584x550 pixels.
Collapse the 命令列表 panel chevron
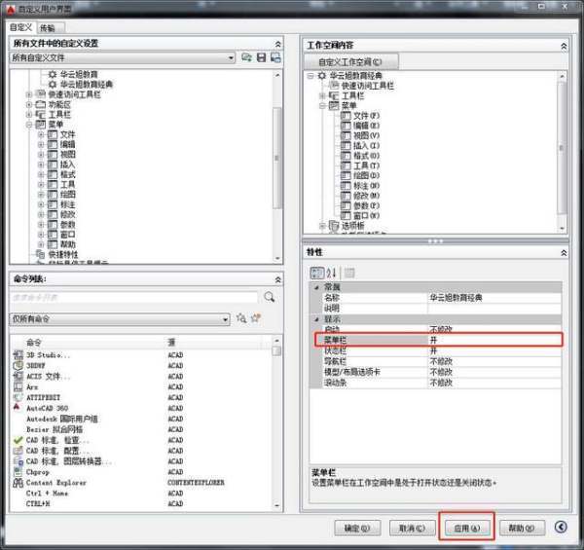(277, 279)
